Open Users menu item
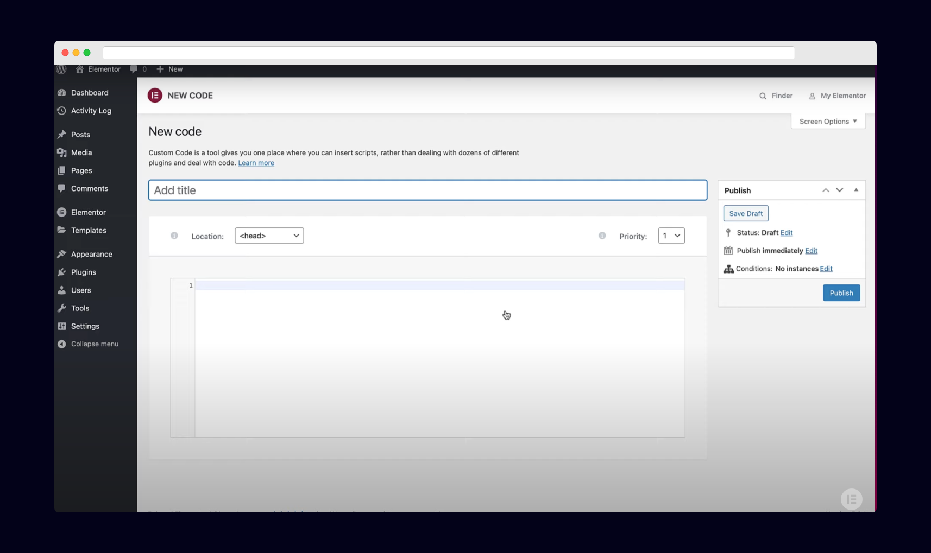This screenshot has width=931, height=553. pos(81,290)
